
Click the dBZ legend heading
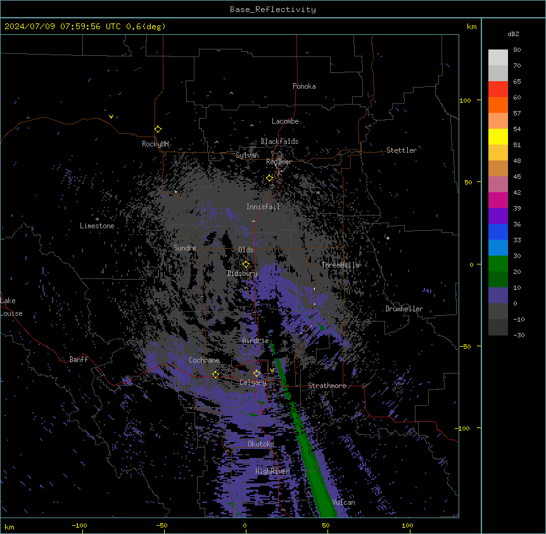[513, 34]
